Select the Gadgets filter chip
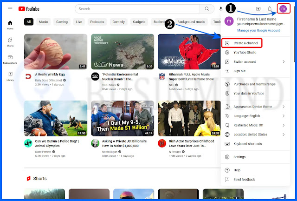Image resolution: width=297 pixels, height=201 pixels. [x=139, y=22]
